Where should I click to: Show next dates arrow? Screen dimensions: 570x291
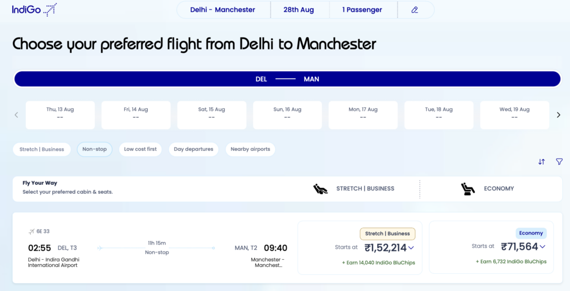(558, 115)
